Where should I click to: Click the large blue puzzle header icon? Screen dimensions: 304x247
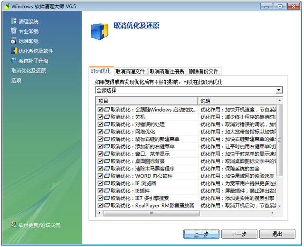(x=99, y=32)
